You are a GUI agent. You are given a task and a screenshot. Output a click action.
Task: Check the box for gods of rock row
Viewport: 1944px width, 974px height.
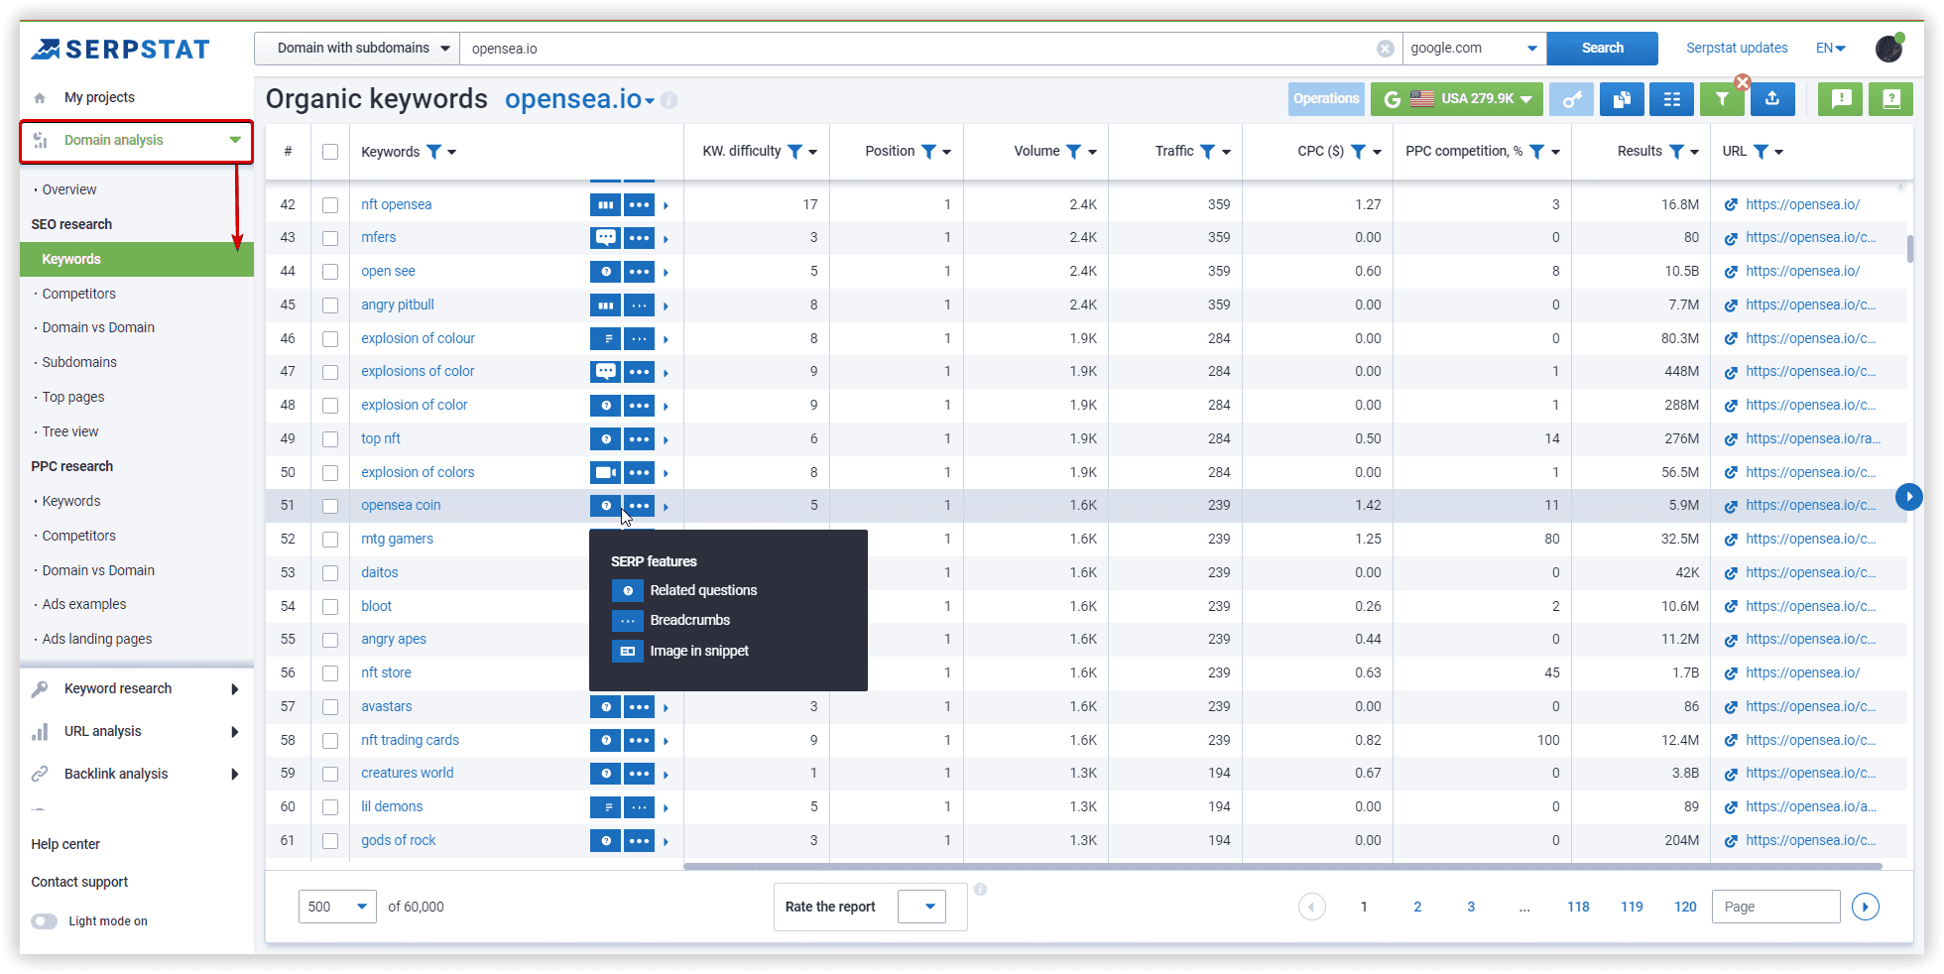pyautogui.click(x=330, y=841)
